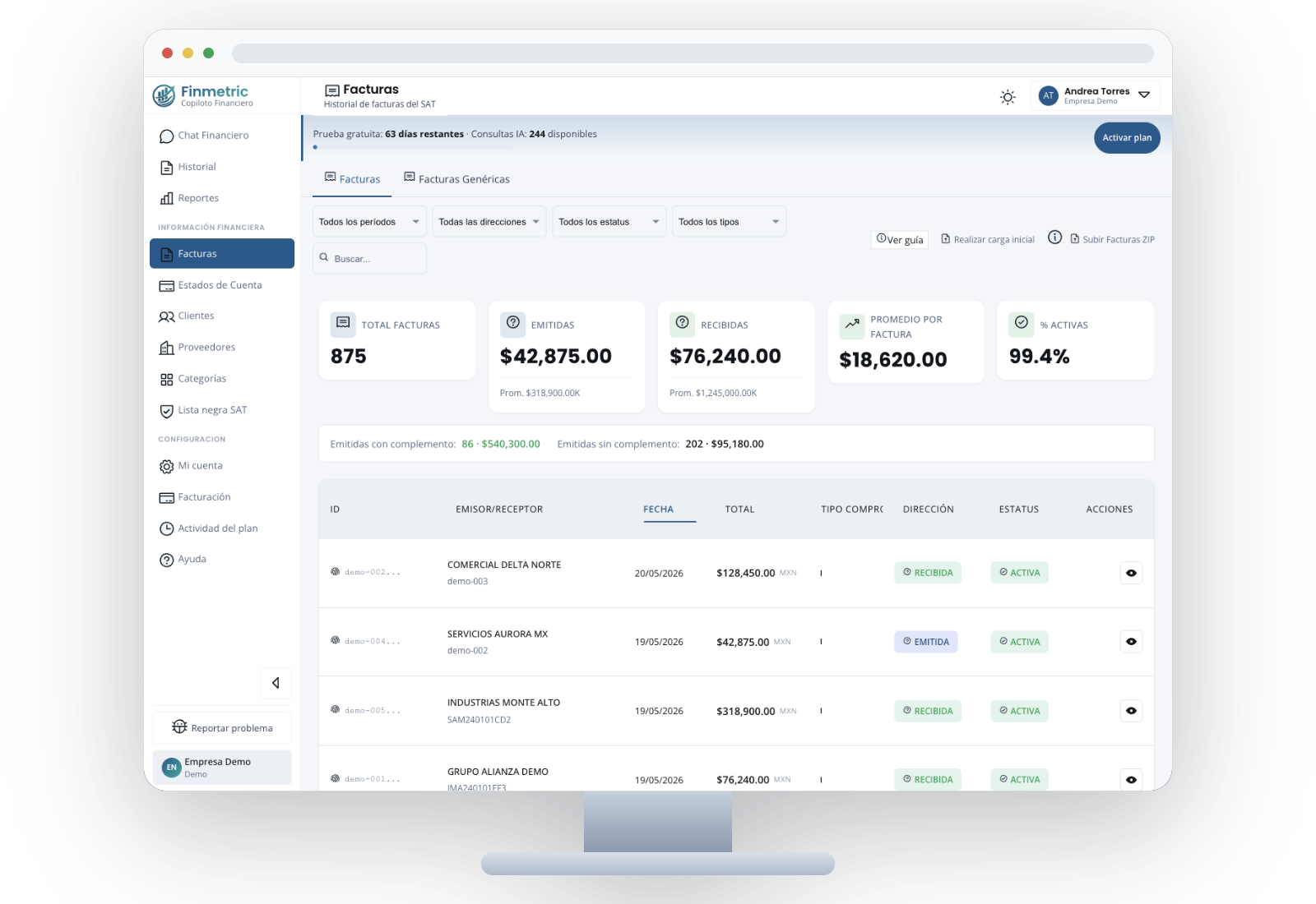Screen dimensions: 1316x904
Task: Sort table by ID column
Action: (335, 510)
